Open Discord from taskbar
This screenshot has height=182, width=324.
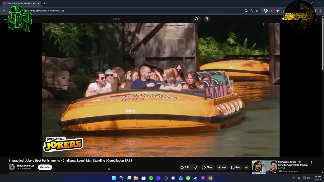[x=173, y=178]
